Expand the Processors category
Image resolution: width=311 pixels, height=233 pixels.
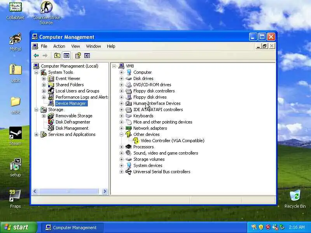tap(121, 147)
